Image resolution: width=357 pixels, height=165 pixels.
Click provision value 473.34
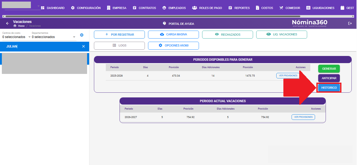176,76
